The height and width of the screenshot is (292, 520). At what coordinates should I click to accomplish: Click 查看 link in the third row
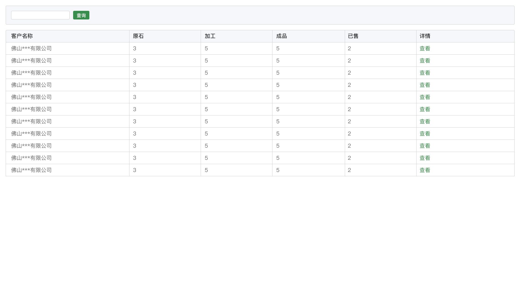pyautogui.click(x=425, y=73)
